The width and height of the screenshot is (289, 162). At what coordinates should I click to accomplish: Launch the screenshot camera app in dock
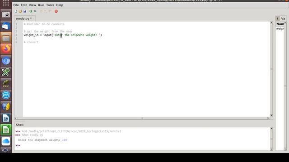[6, 15]
